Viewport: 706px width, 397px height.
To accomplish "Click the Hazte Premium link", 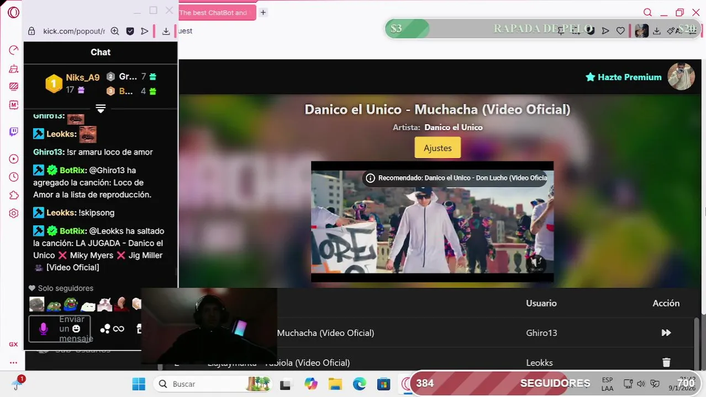I will click(623, 77).
